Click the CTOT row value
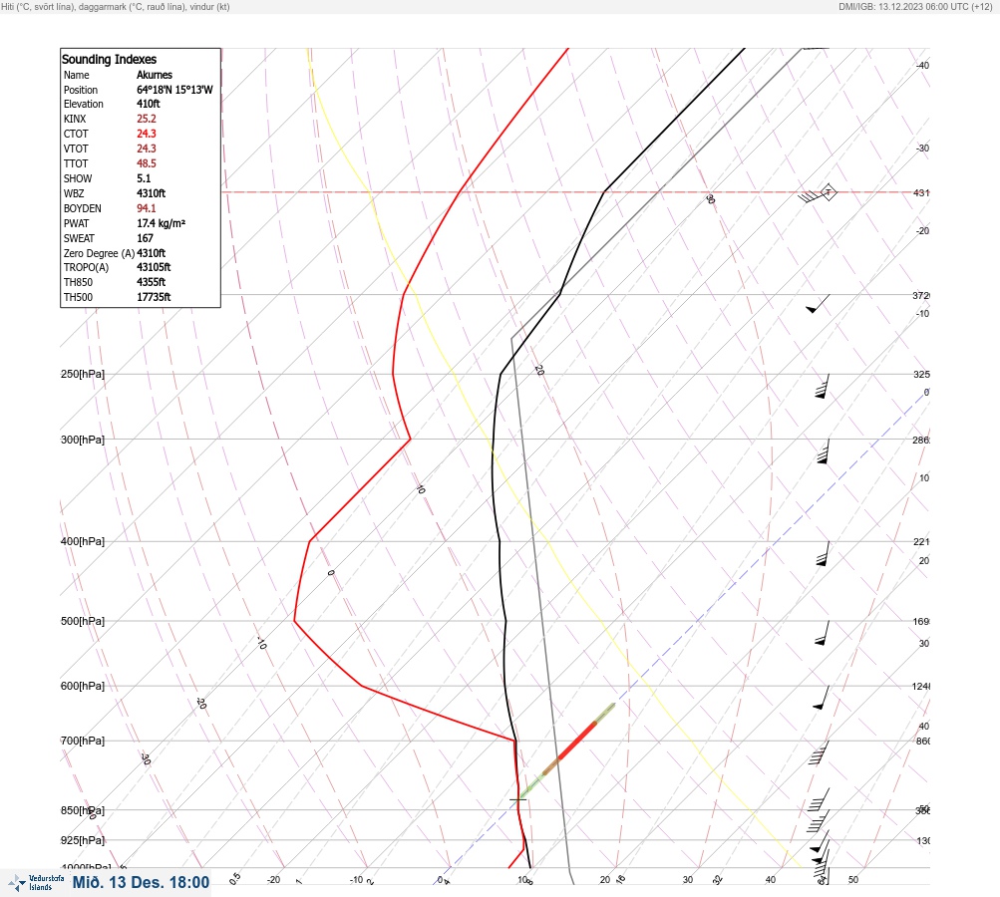This screenshot has height=897, width=1000. coord(146,134)
